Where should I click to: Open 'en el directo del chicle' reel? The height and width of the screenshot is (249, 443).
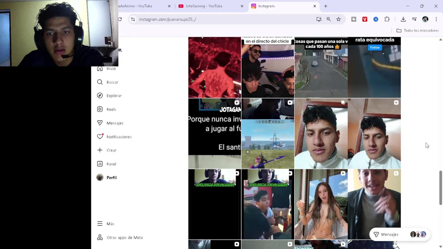pos(268,67)
